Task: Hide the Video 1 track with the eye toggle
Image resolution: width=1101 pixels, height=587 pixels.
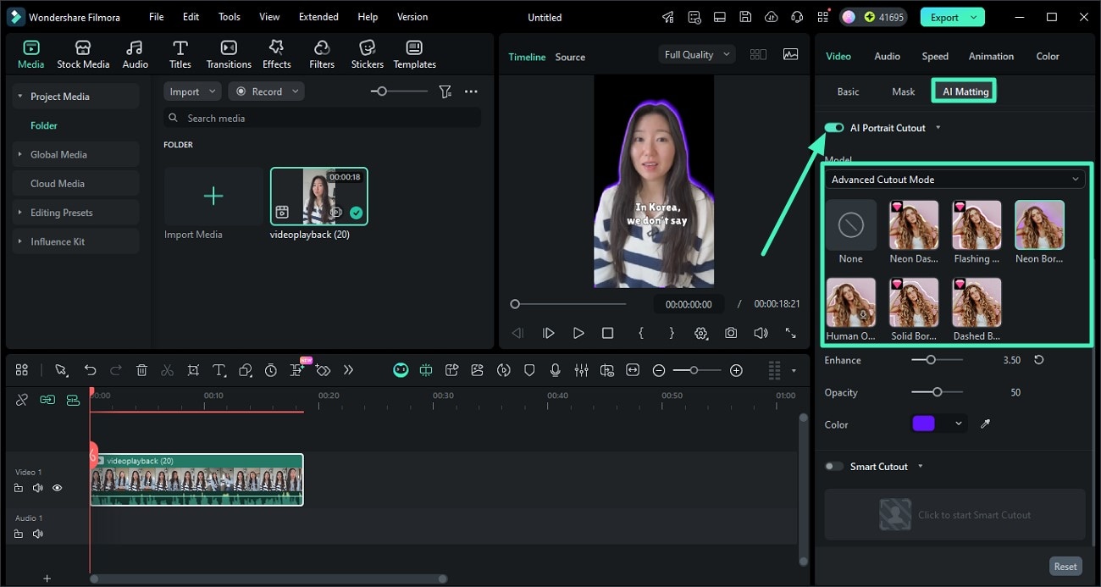Action: click(x=57, y=488)
